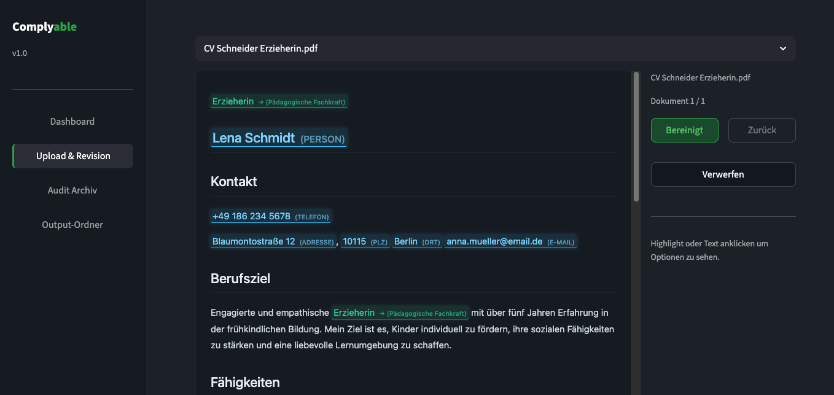Image resolution: width=834 pixels, height=395 pixels.
Task: Expand the CV Schneider Erzieherin.pdf document dropdown
Action: click(495, 48)
